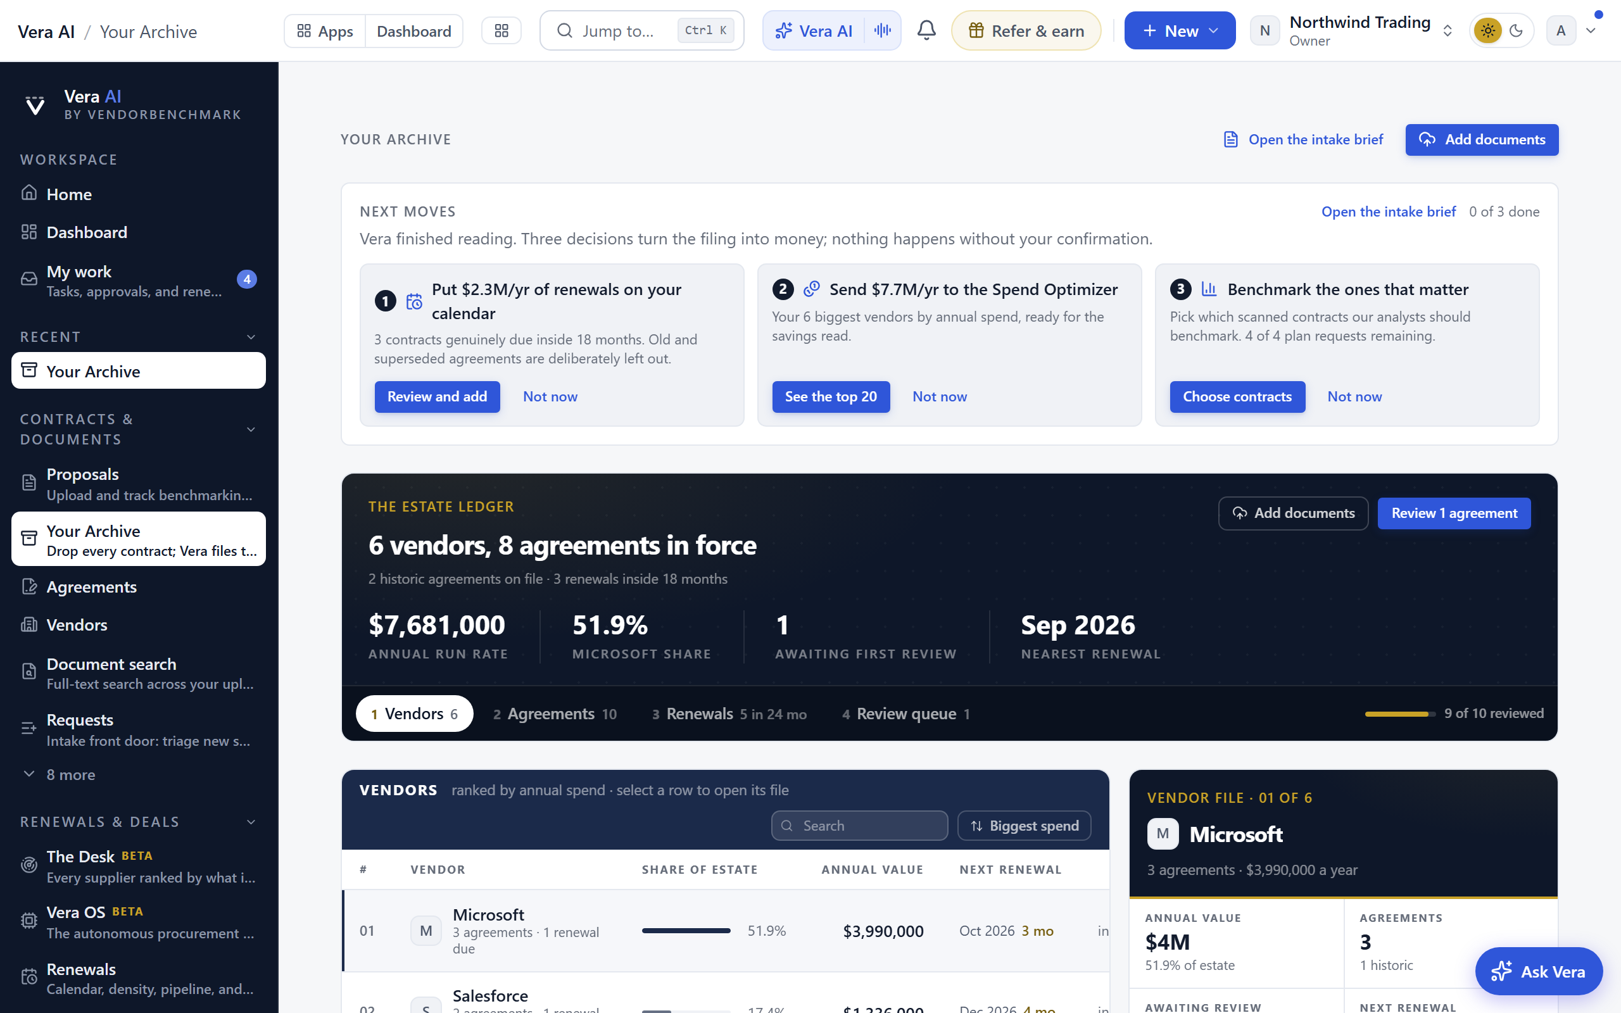This screenshot has height=1013, width=1621.
Task: Click the Vera OS chip icon
Action: coord(28,921)
